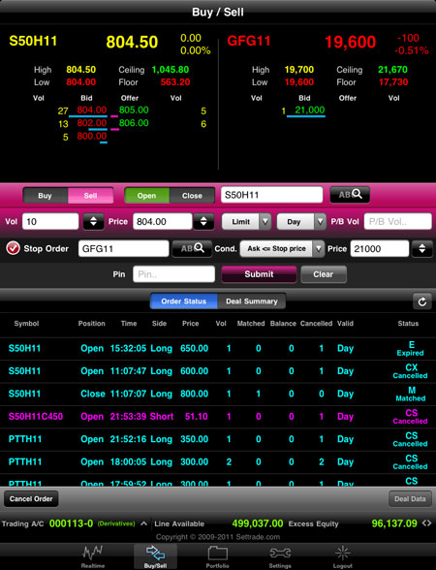This screenshot has height=570, width=436.
Task: Click the Cancel Order button
Action: (x=31, y=498)
